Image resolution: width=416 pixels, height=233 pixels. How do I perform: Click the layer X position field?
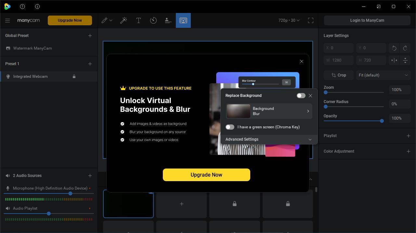(x=339, y=48)
